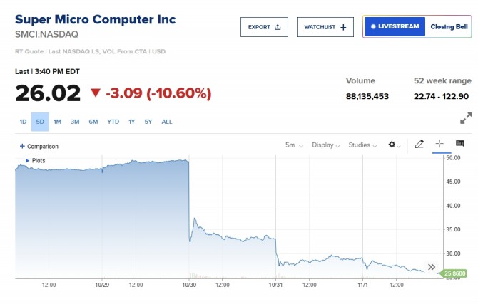Screen dimensions: 478x304
Task: Select the 5Y range tab
Action: [148, 122]
